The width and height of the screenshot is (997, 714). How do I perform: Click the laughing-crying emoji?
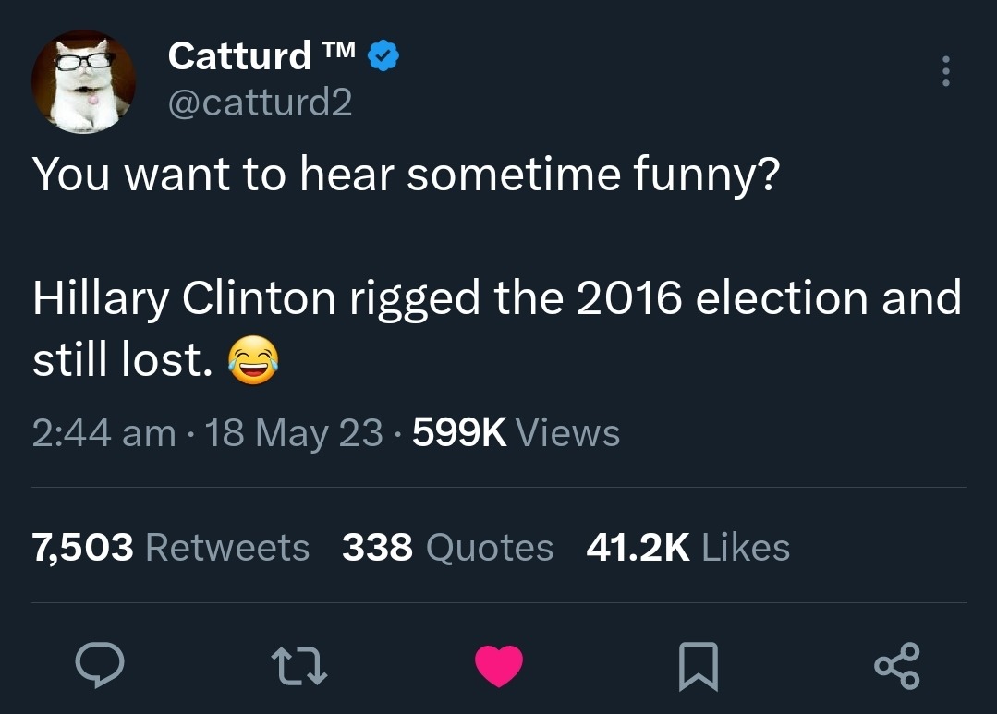252,361
